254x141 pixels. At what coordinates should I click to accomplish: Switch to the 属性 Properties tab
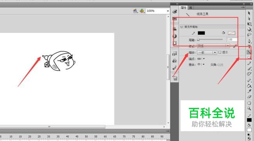184,7
